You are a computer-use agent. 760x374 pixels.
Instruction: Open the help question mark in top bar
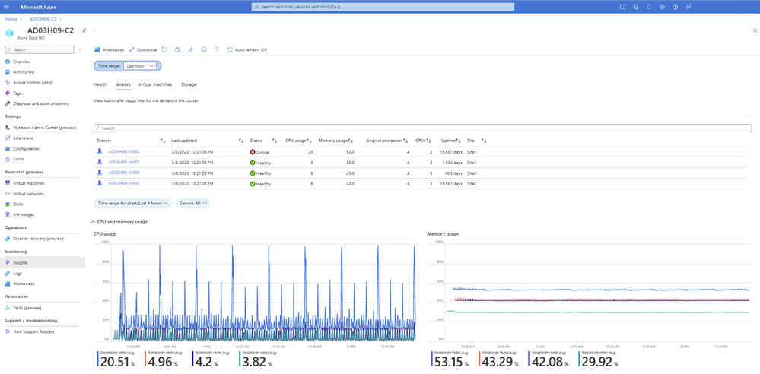tap(676, 7)
